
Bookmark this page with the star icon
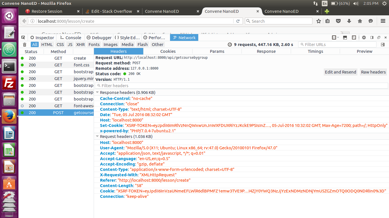point(319,21)
